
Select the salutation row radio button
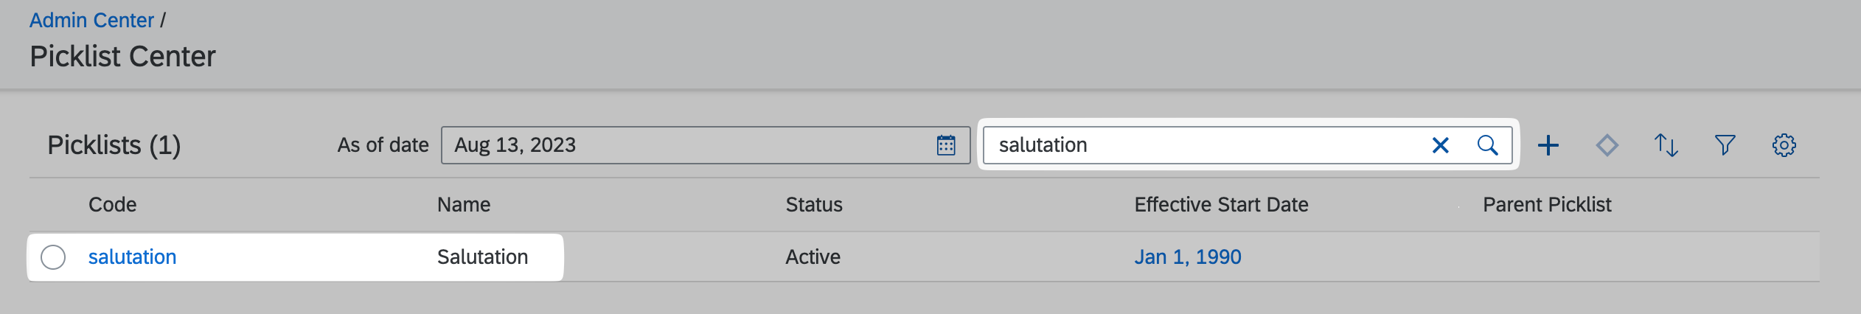(53, 257)
